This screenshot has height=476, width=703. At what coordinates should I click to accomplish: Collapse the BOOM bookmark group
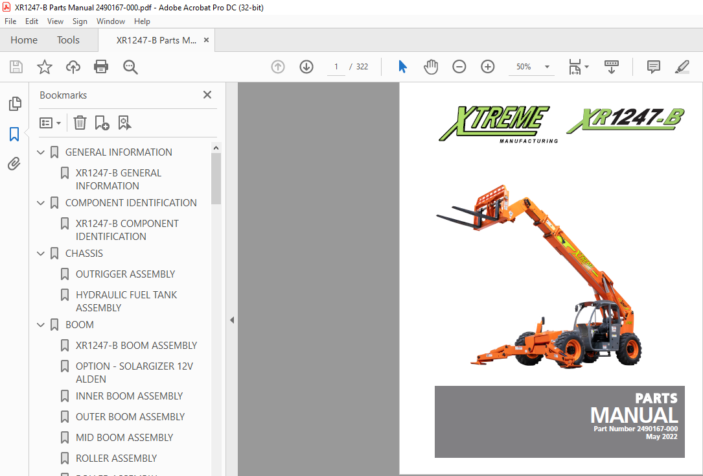pos(41,325)
